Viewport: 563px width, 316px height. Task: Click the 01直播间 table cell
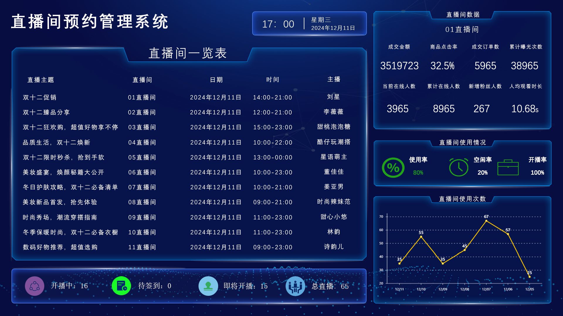tap(142, 97)
